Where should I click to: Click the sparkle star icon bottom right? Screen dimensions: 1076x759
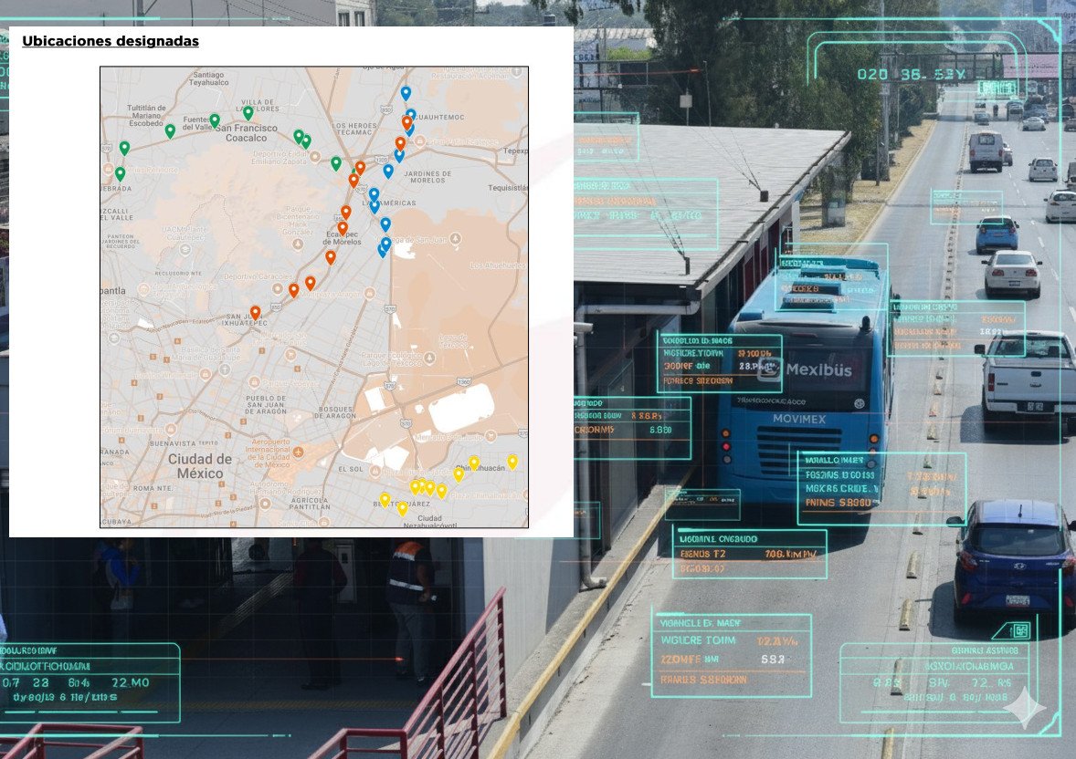[x=1024, y=708]
